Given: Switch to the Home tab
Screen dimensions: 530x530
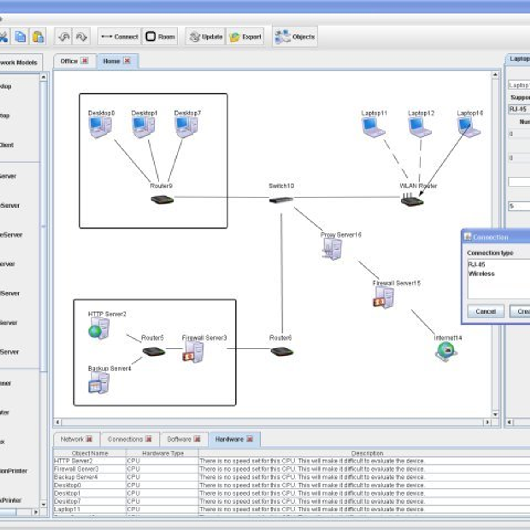Looking at the screenshot, I should 111,61.
